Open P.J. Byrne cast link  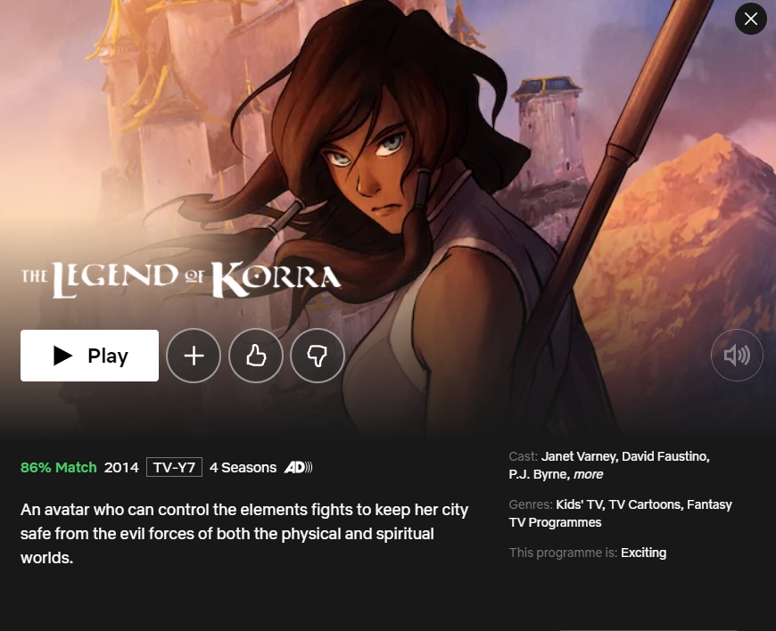click(540, 474)
